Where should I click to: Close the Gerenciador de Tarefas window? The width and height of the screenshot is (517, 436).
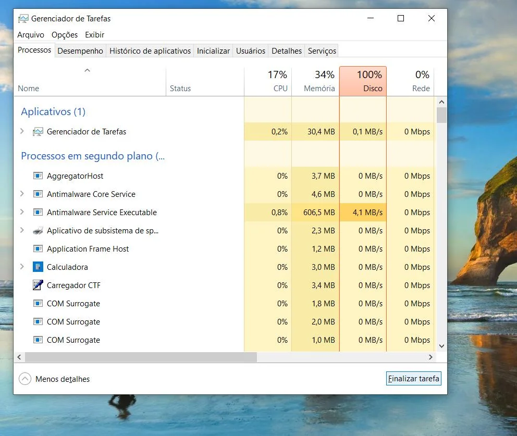click(x=432, y=18)
